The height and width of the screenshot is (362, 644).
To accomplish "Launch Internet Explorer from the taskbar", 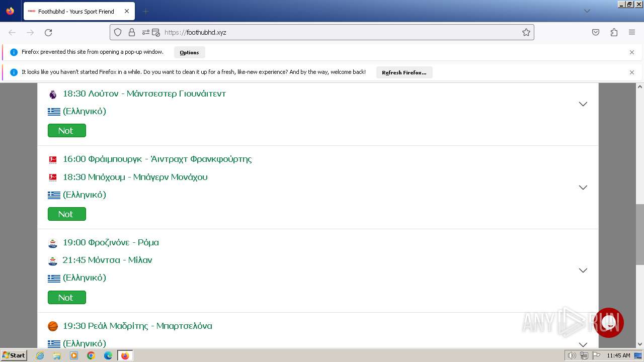I will point(40,355).
